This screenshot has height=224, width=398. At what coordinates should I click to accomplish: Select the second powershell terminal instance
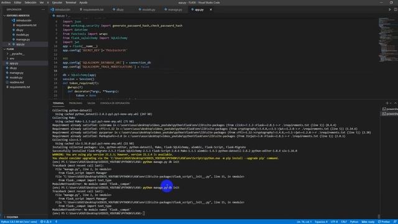tap(390, 114)
